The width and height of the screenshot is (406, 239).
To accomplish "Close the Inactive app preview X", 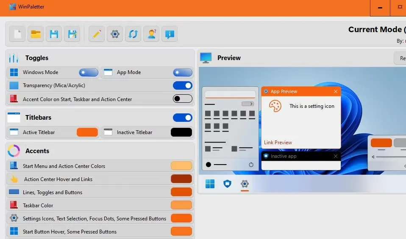I will pyautogui.click(x=336, y=156).
